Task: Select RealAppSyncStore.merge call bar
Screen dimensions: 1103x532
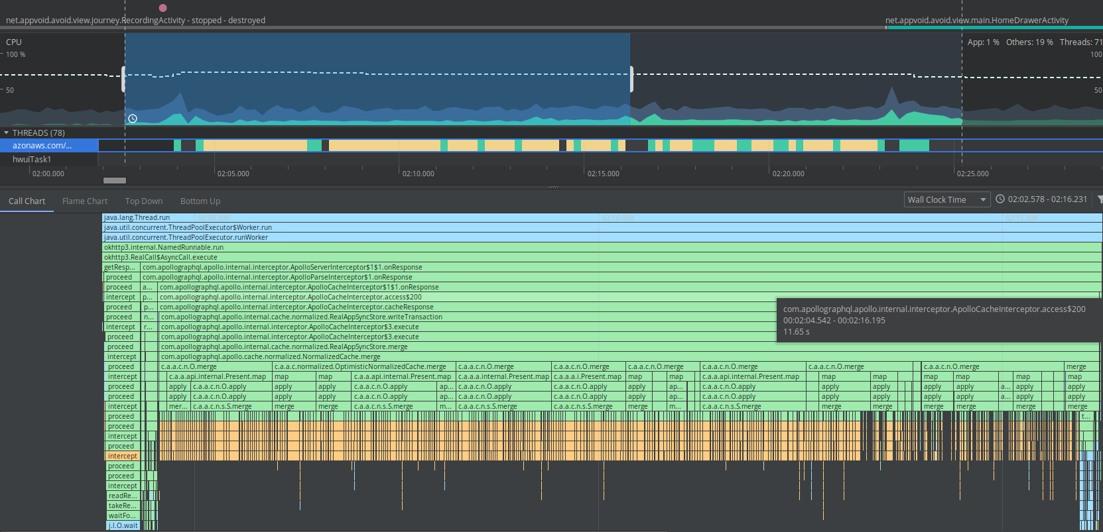Action: coord(629,346)
